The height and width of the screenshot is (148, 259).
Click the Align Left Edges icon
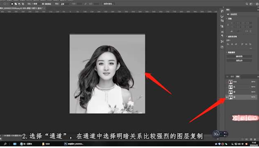click(x=228, y=44)
